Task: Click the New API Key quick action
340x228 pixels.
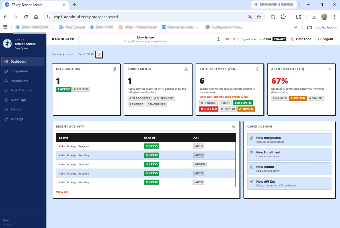Action: click(289, 183)
